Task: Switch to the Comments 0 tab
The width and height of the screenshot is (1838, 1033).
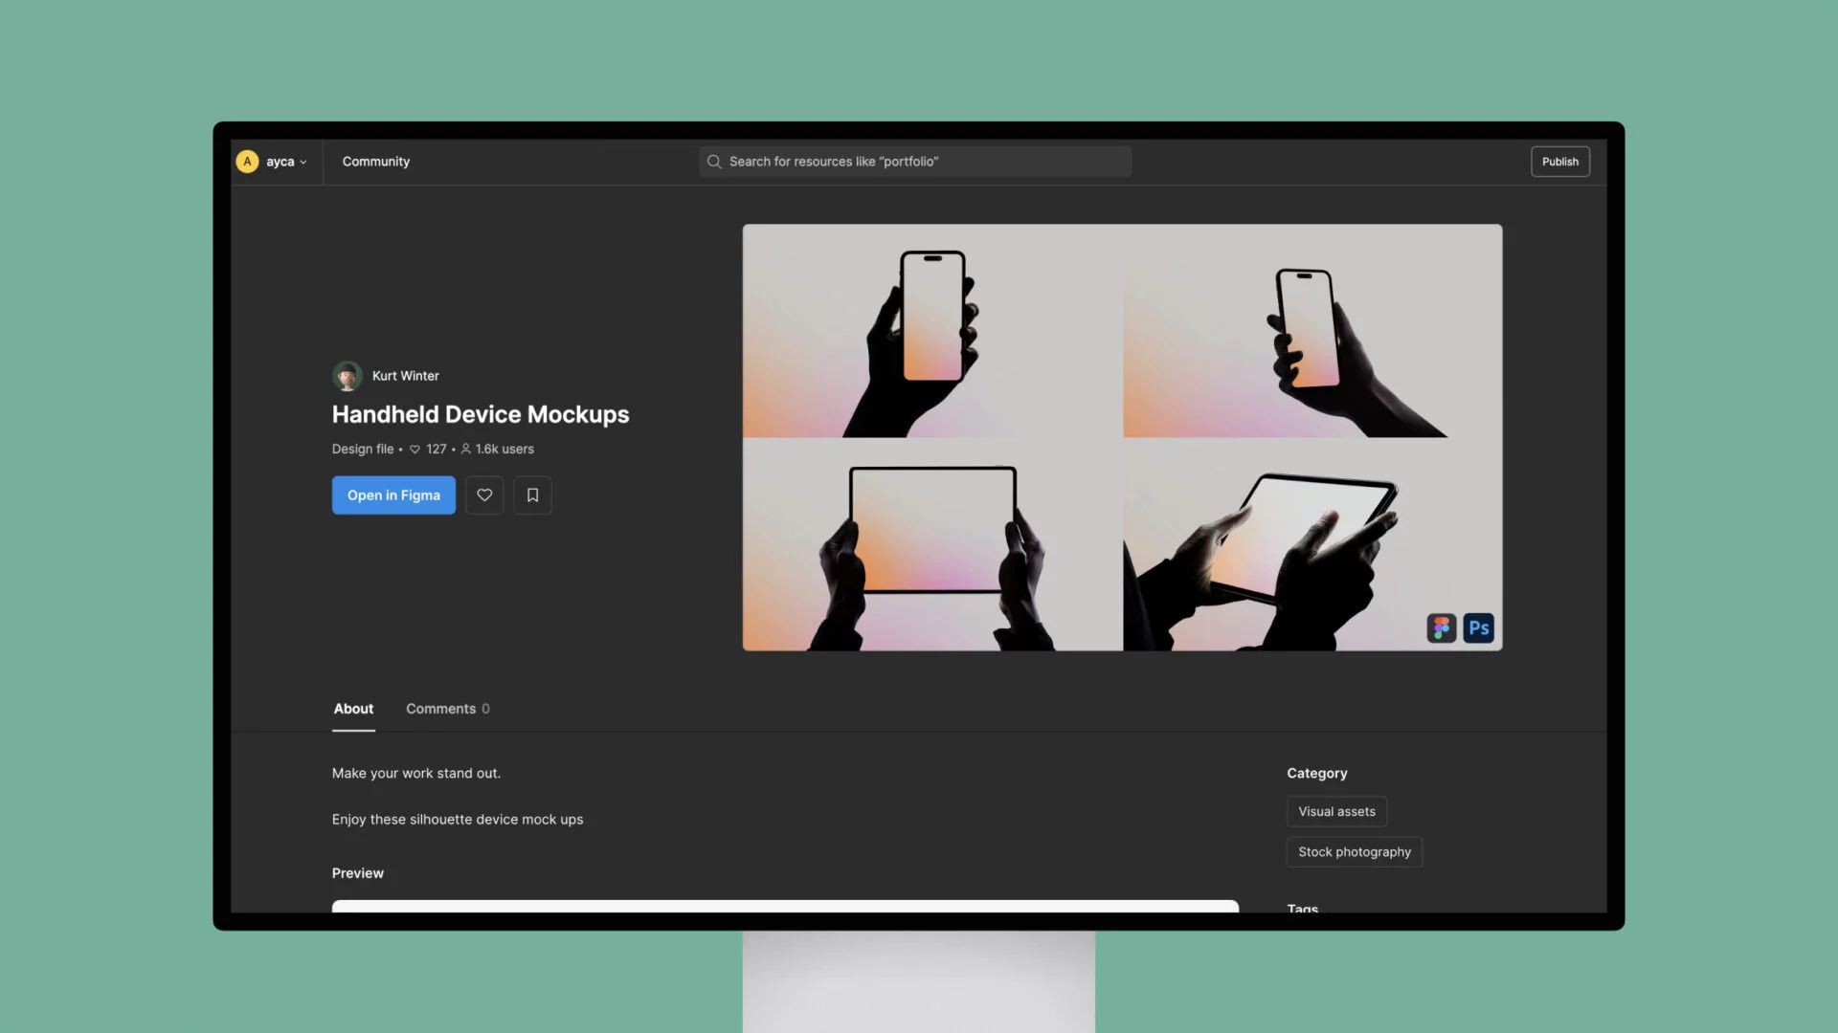Action: pyautogui.click(x=447, y=709)
